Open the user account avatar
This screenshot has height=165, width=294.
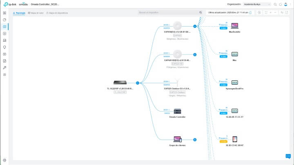[x=285, y=4]
